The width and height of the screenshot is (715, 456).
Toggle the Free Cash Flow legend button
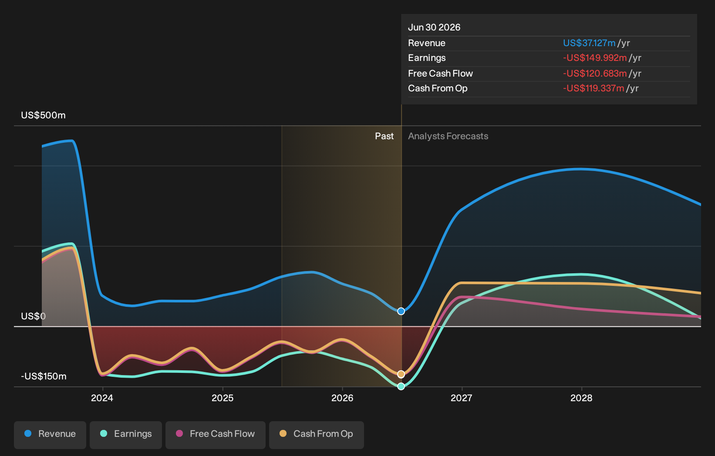216,435
